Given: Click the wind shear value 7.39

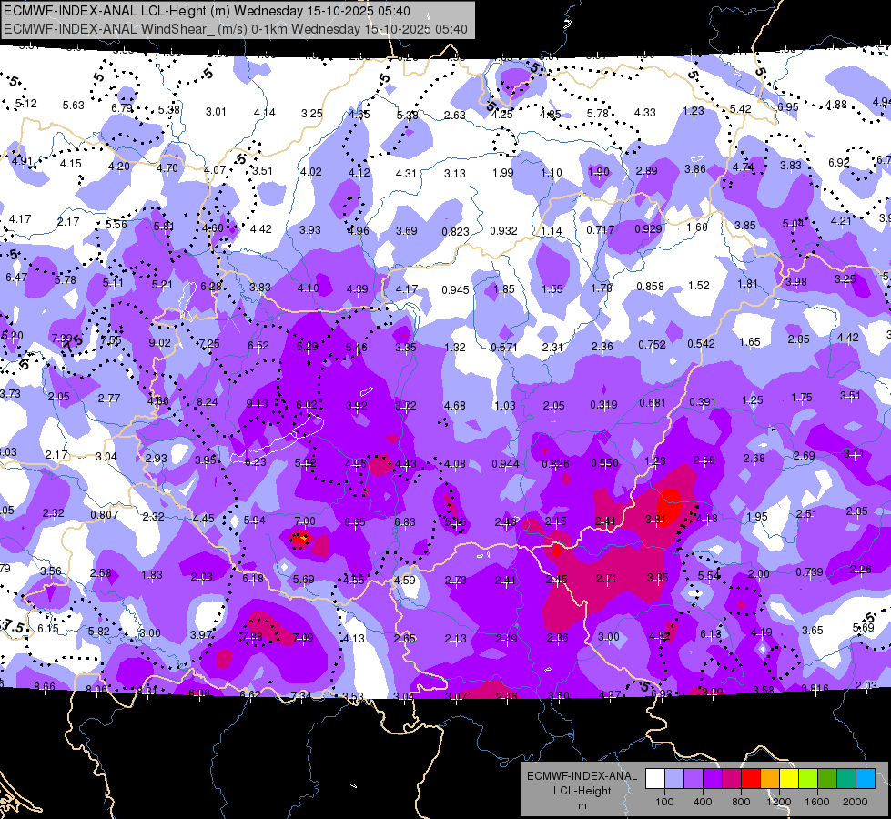Looking at the screenshot, I should 62,339.
